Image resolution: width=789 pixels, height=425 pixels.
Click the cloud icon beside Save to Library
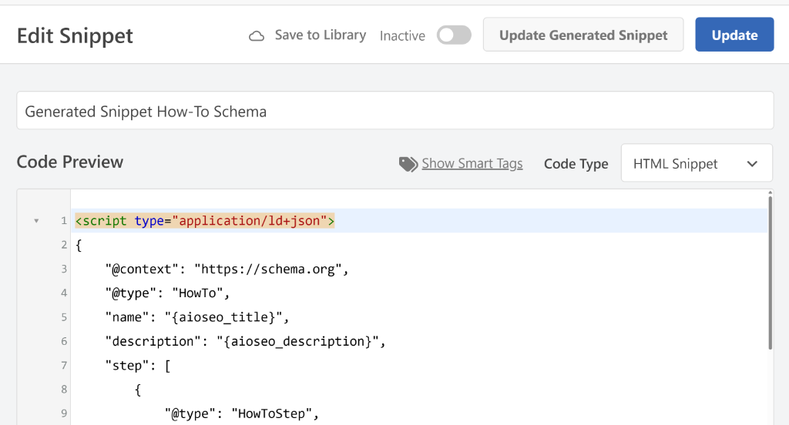pos(257,35)
